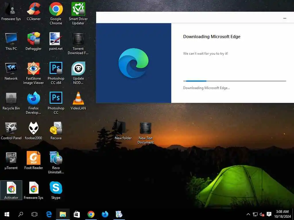Viewport: 294px width, 220px height.
Task: Select FastStone Image Viewer icon
Action: [x=34, y=73]
